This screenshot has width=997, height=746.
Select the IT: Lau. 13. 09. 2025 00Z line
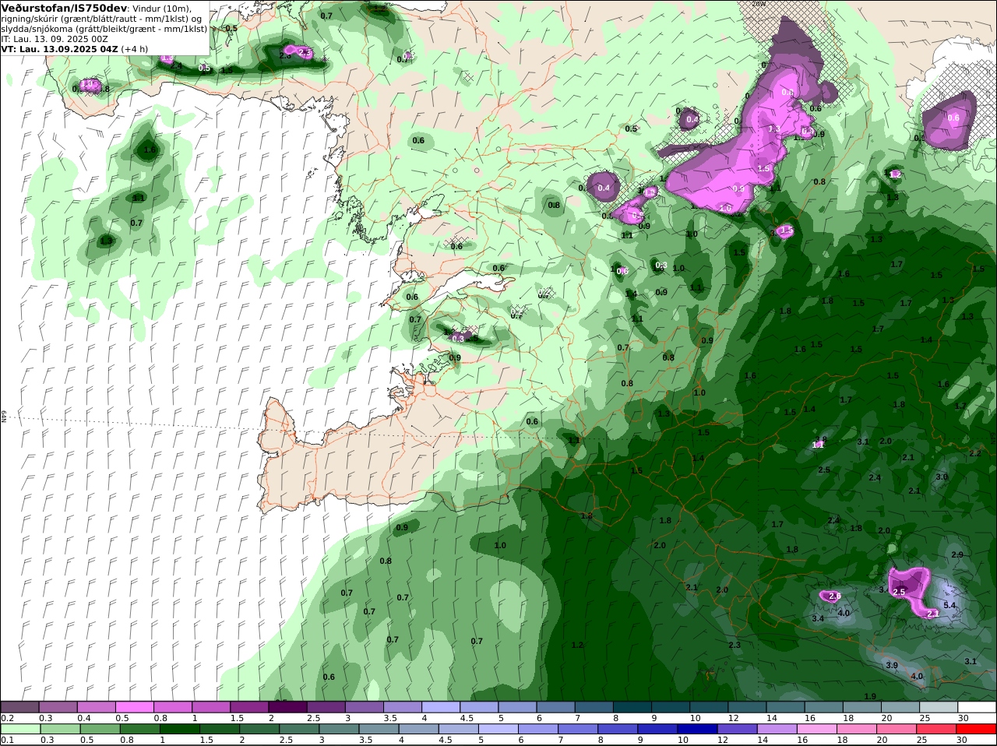pos(55,38)
